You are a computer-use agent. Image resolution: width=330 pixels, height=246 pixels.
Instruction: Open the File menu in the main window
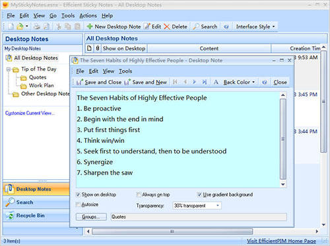[11, 16]
